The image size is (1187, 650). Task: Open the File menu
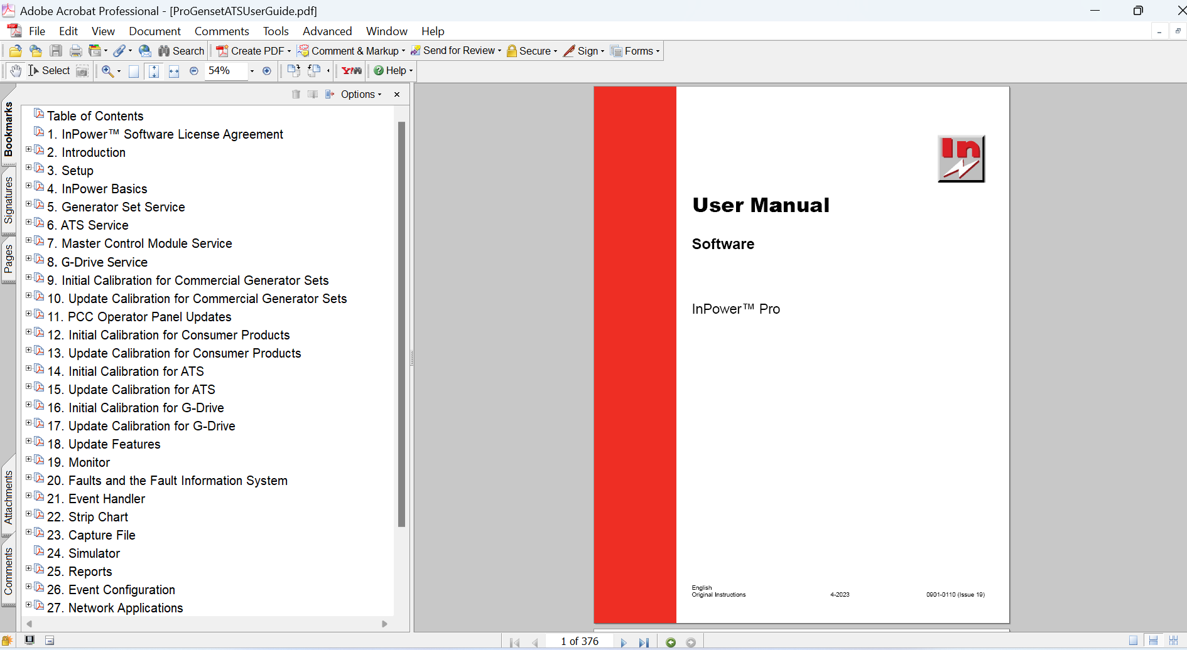tap(37, 31)
